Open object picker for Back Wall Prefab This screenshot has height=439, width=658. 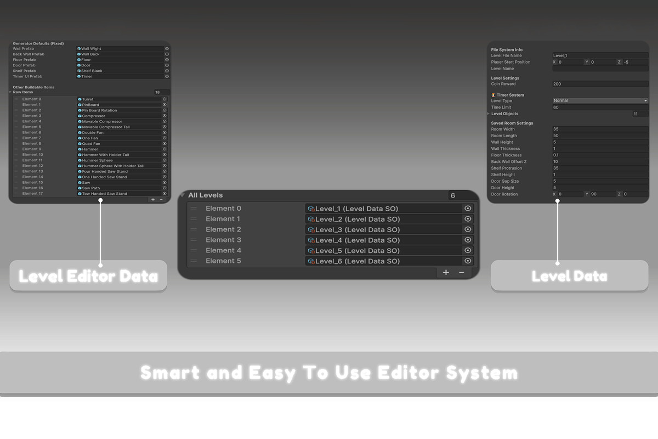[167, 54]
